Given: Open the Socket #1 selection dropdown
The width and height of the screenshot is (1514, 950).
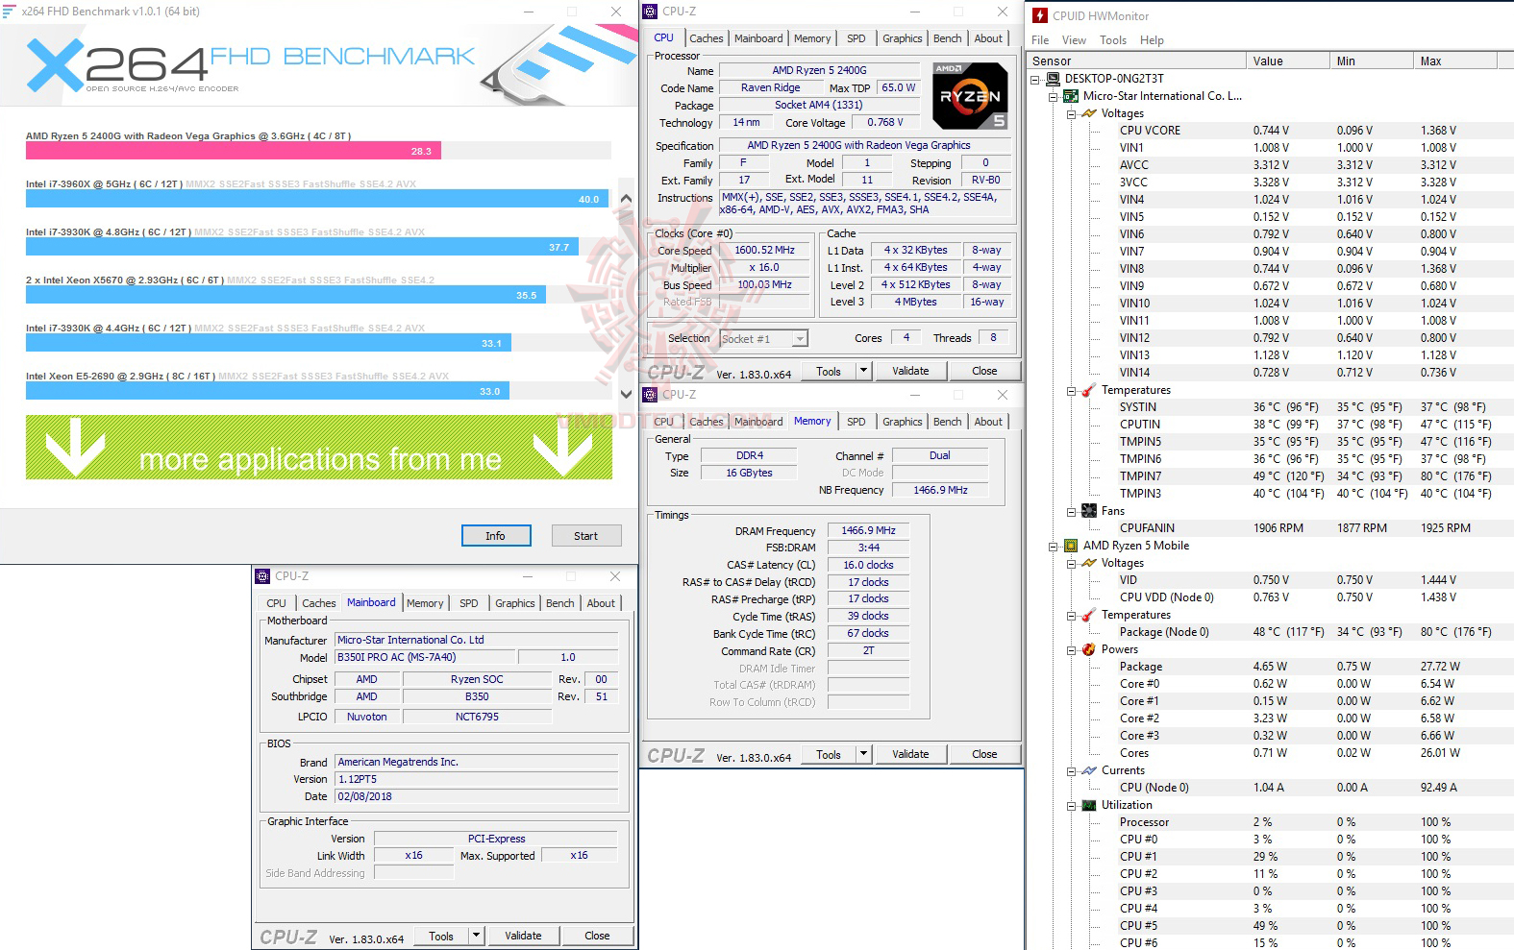Looking at the screenshot, I should [x=800, y=338].
